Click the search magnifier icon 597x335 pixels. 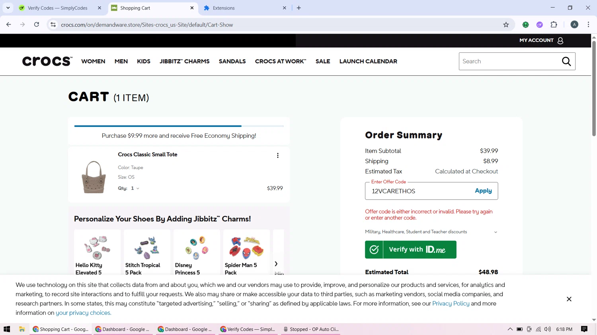pos(566,61)
